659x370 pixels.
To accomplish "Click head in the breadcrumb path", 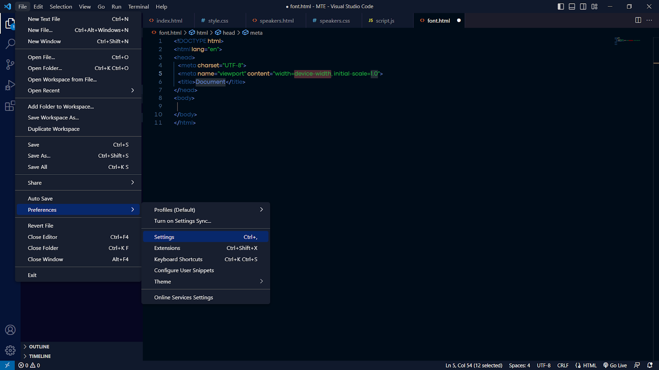I will coord(225,33).
